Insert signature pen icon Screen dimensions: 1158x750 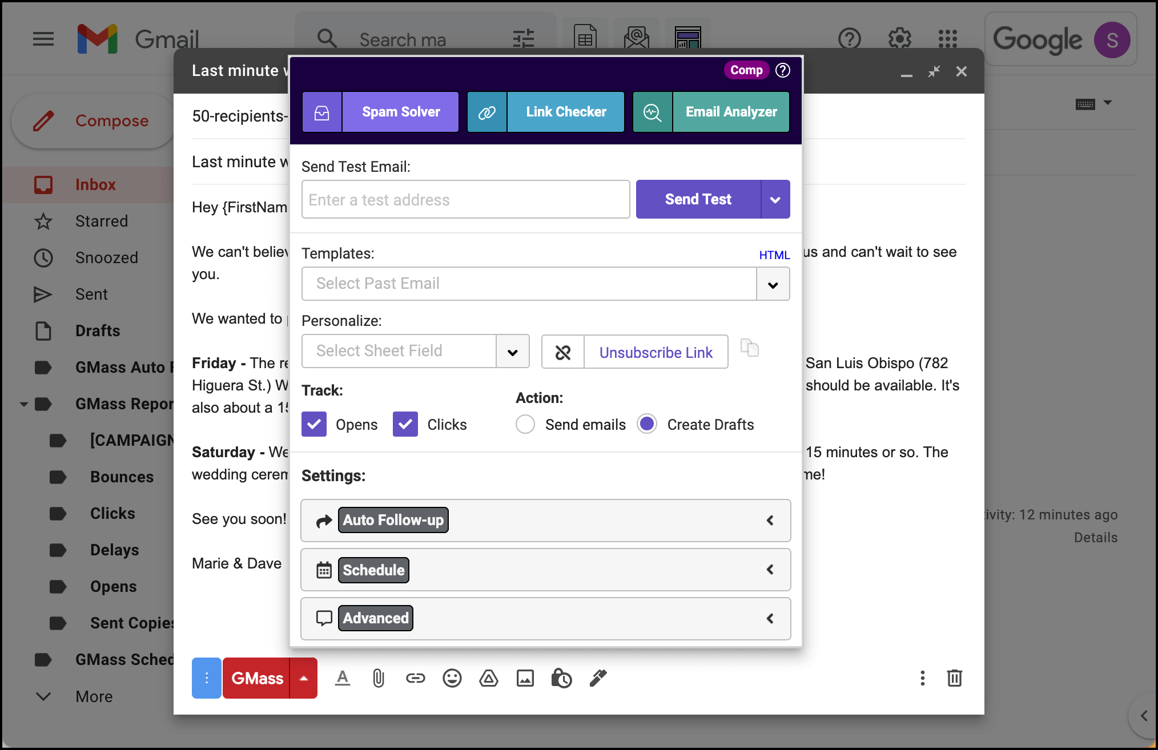[598, 678]
